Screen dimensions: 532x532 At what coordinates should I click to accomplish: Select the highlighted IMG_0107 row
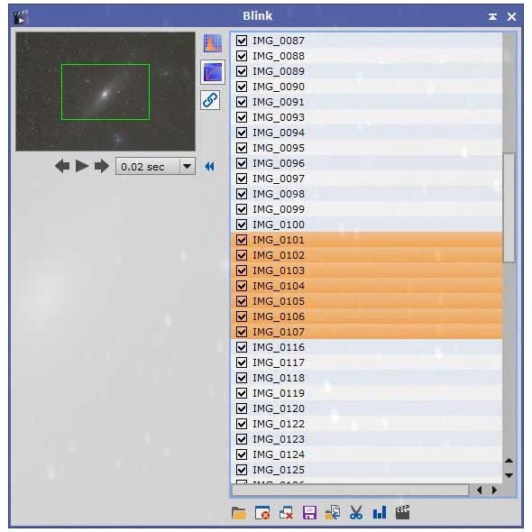coord(366,332)
